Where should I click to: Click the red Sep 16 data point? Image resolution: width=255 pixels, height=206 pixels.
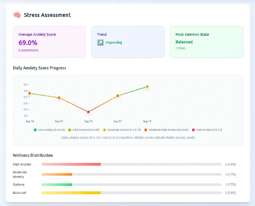[88, 112]
